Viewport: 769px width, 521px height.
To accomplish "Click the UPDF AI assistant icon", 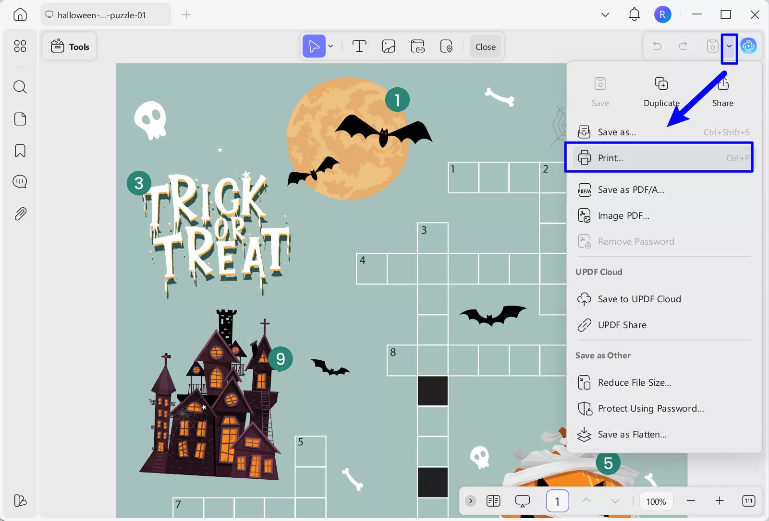I will 748,46.
